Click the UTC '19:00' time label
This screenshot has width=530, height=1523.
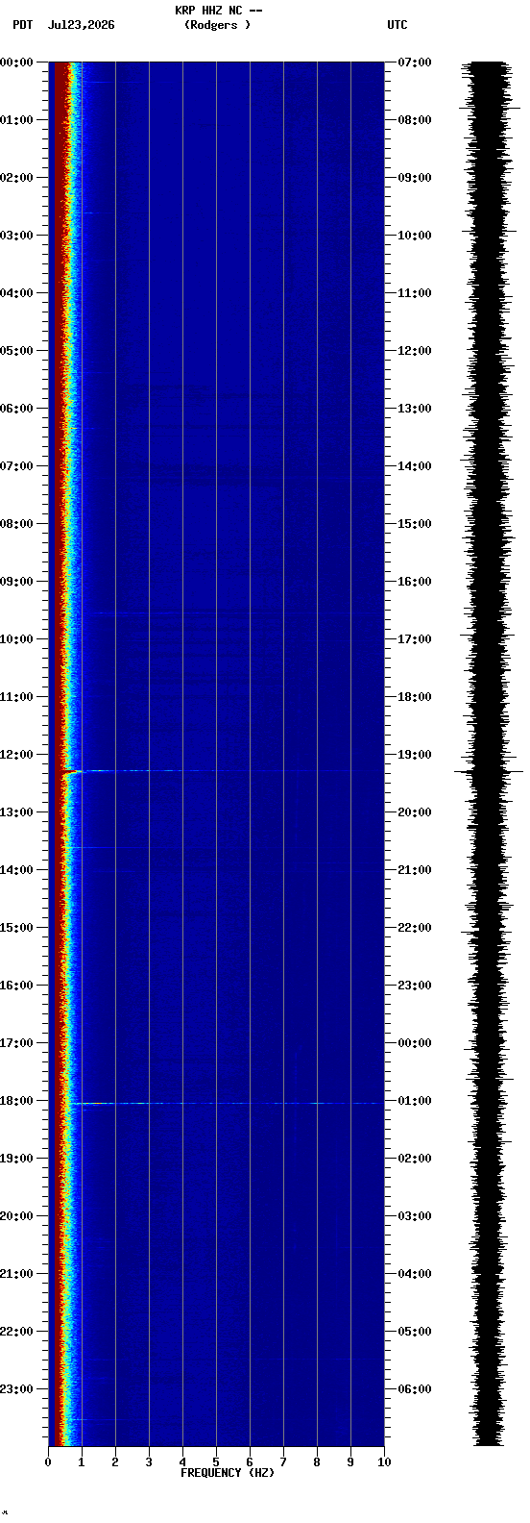coord(415,755)
